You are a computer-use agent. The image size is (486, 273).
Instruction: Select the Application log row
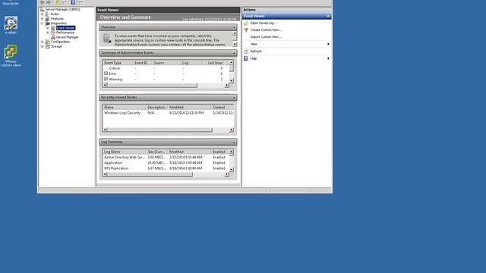(x=166, y=163)
